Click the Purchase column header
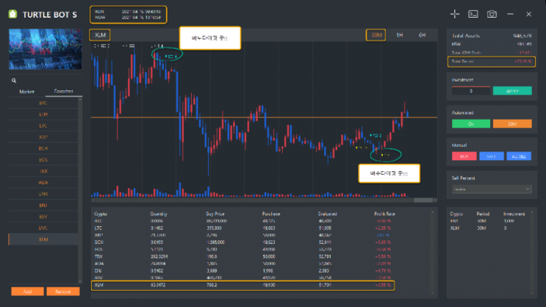The image size is (546, 307). pos(271,214)
